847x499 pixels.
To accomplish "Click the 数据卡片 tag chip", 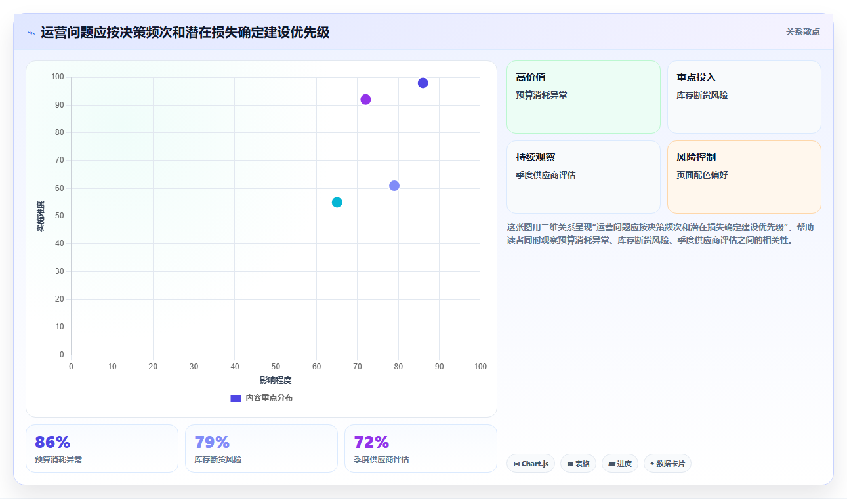I will 667,464.
